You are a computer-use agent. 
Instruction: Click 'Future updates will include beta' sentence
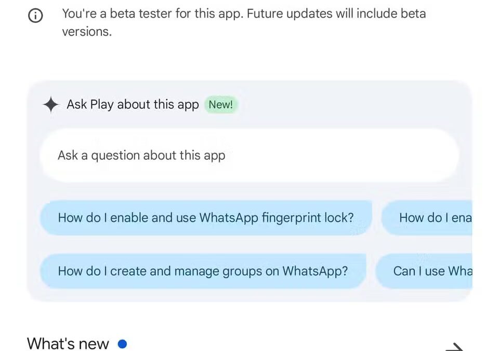[336, 14]
